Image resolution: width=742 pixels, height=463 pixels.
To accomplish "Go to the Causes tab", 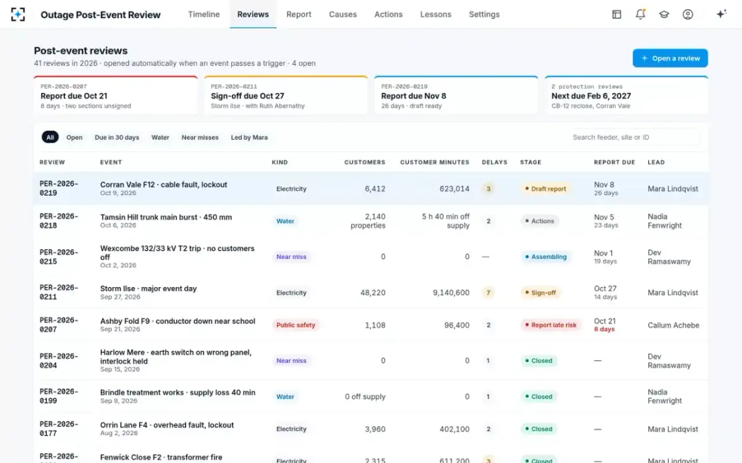I will click(343, 14).
